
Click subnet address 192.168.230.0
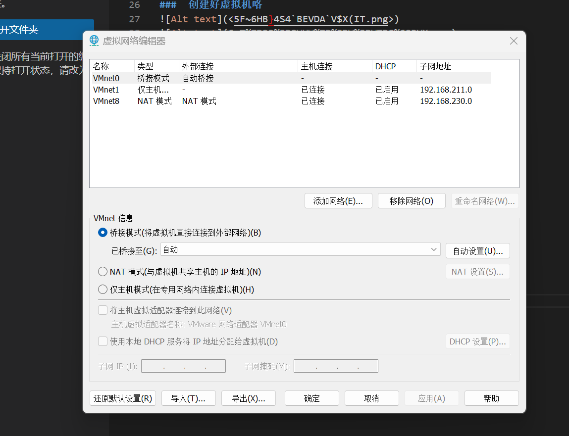click(446, 101)
